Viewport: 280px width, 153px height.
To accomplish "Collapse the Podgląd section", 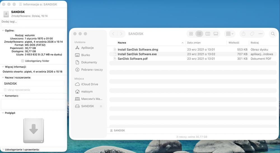I will [x=3, y=113].
